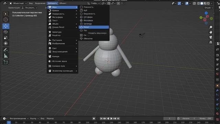This screenshot has height=124, width=220.
Task: Open the overlays options dropdown arrow
Action: (x=190, y=3)
